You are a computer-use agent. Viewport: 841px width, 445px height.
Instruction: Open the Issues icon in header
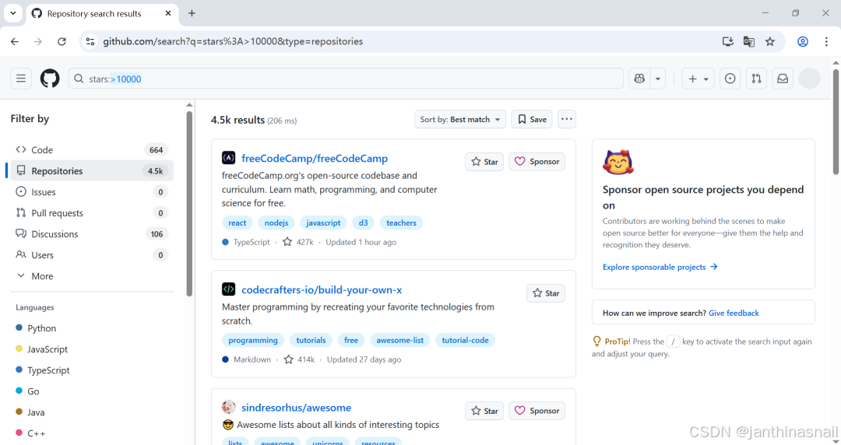730,79
